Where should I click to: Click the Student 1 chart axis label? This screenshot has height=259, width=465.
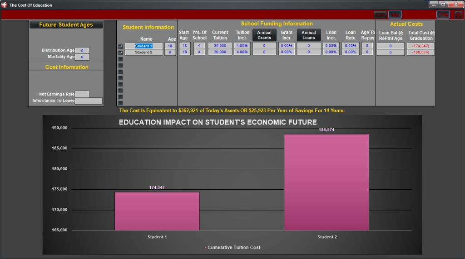pos(157,237)
